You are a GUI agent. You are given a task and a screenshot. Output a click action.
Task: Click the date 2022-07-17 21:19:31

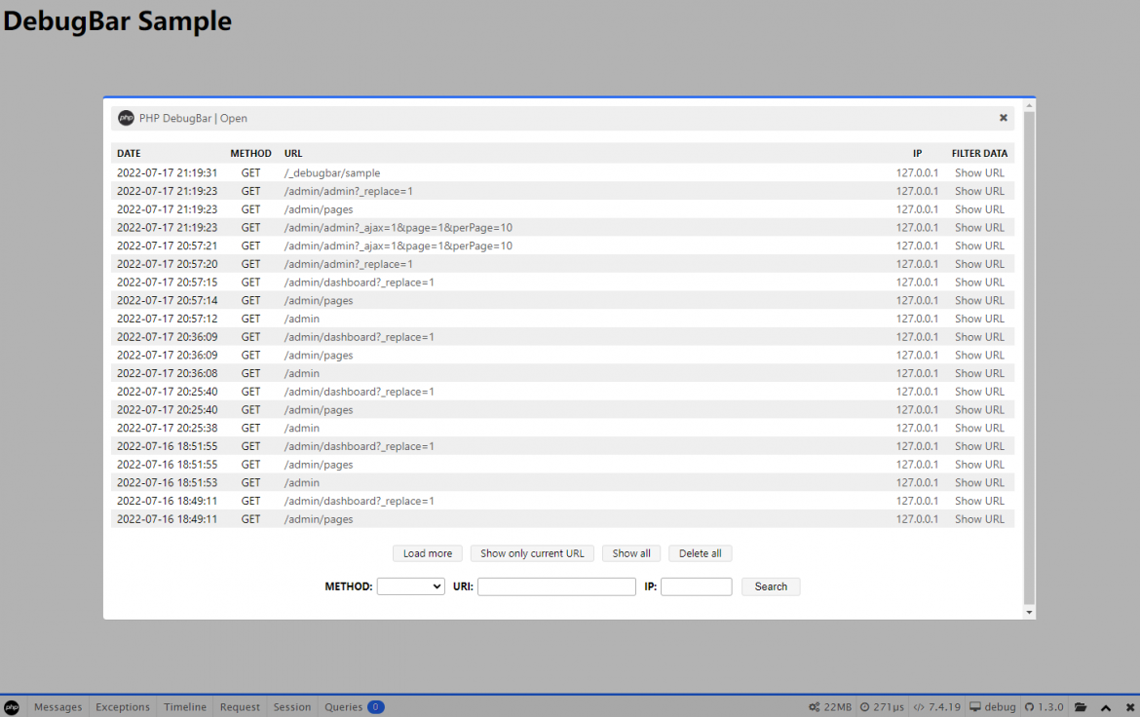[168, 173]
